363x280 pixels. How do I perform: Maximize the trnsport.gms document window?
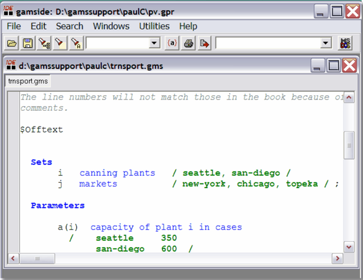pos(333,65)
